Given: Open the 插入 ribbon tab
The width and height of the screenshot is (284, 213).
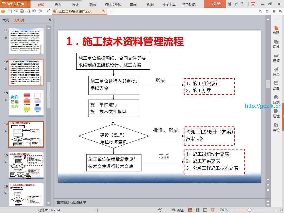Looking at the screenshot, I should [58, 4].
